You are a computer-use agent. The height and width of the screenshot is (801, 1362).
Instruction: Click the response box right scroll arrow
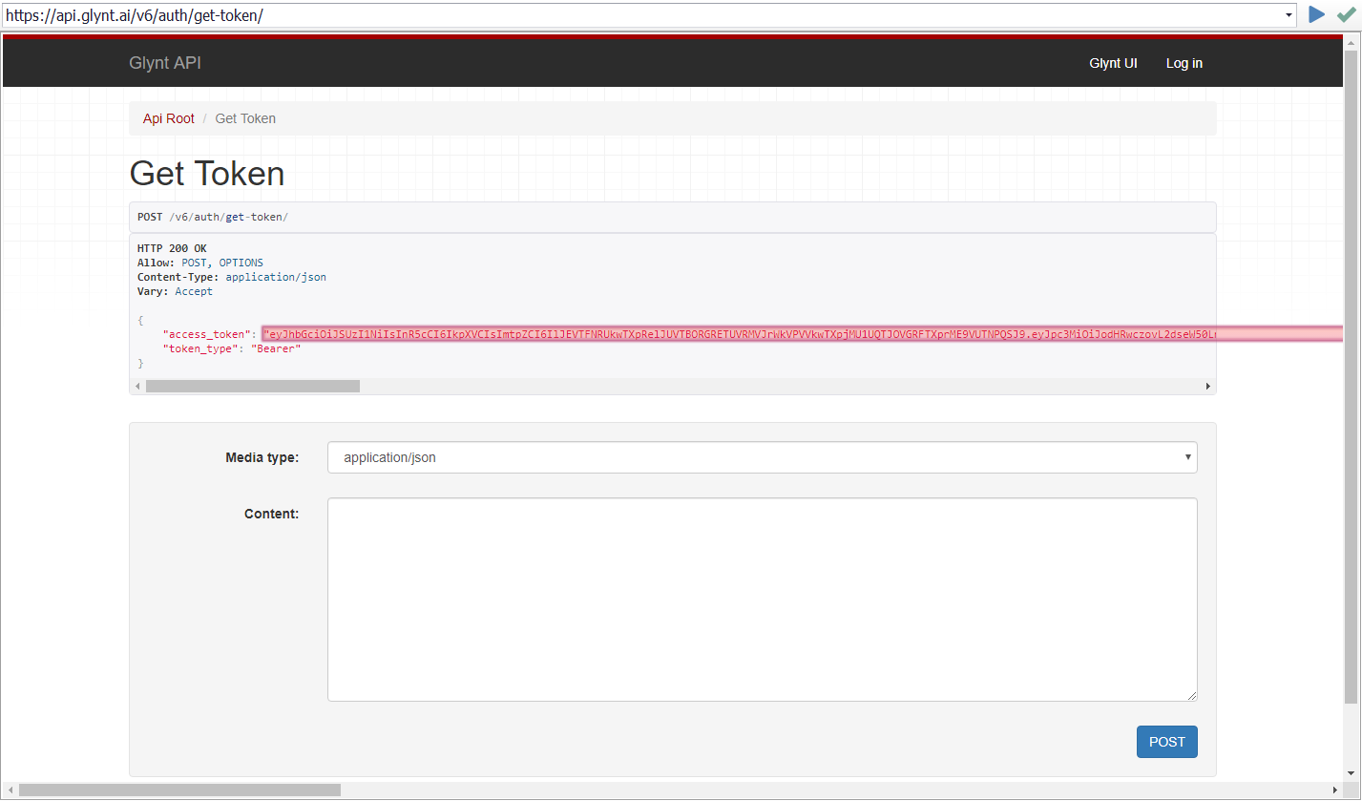1208,387
